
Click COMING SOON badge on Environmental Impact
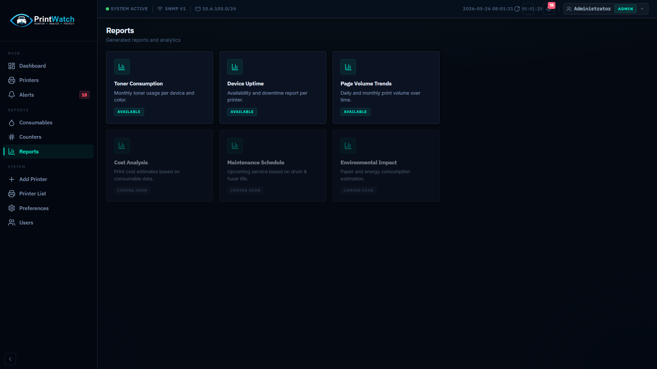click(x=359, y=191)
